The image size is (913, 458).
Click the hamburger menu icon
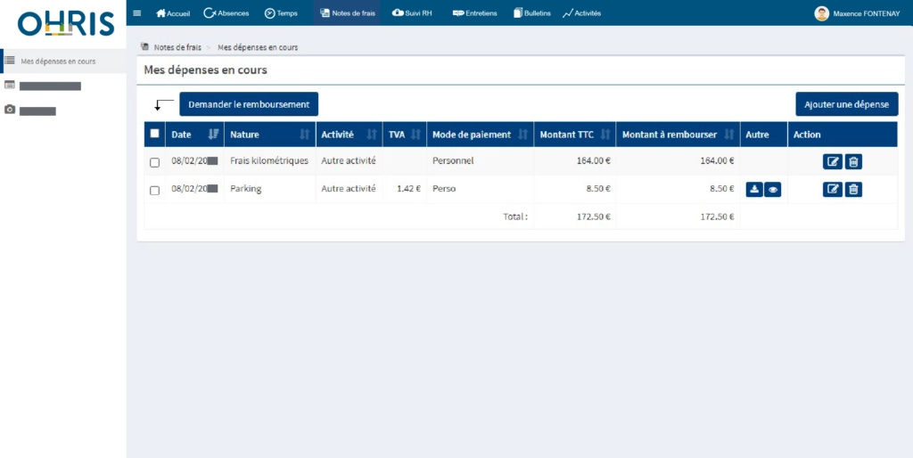click(x=136, y=13)
